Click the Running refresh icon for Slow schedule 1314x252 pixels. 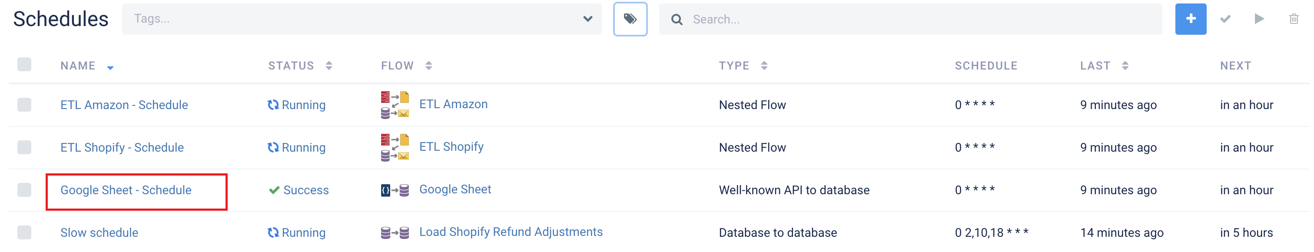tap(273, 232)
